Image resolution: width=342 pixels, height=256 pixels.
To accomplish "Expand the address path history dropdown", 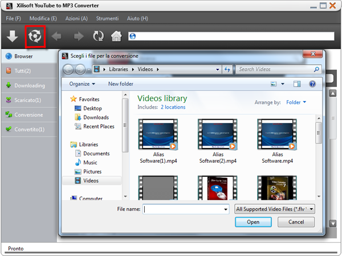I will click(x=218, y=69).
